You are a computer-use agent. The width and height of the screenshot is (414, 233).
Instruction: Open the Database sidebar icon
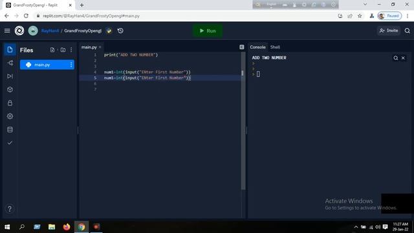pyautogui.click(x=10, y=129)
